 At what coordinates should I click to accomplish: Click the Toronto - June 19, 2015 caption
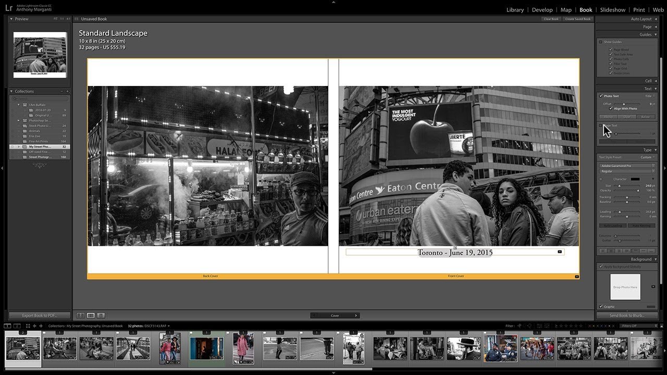tap(455, 253)
